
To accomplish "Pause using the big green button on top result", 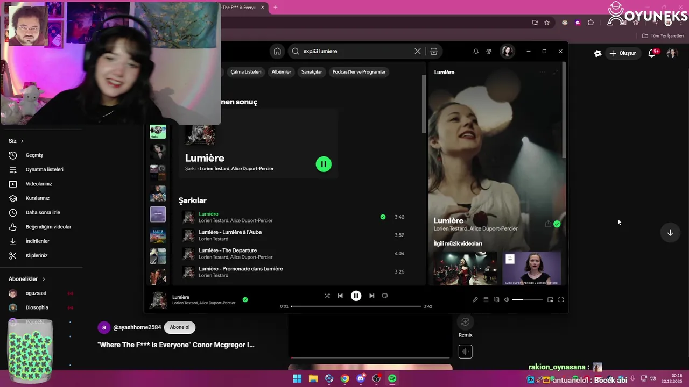I will point(324,164).
